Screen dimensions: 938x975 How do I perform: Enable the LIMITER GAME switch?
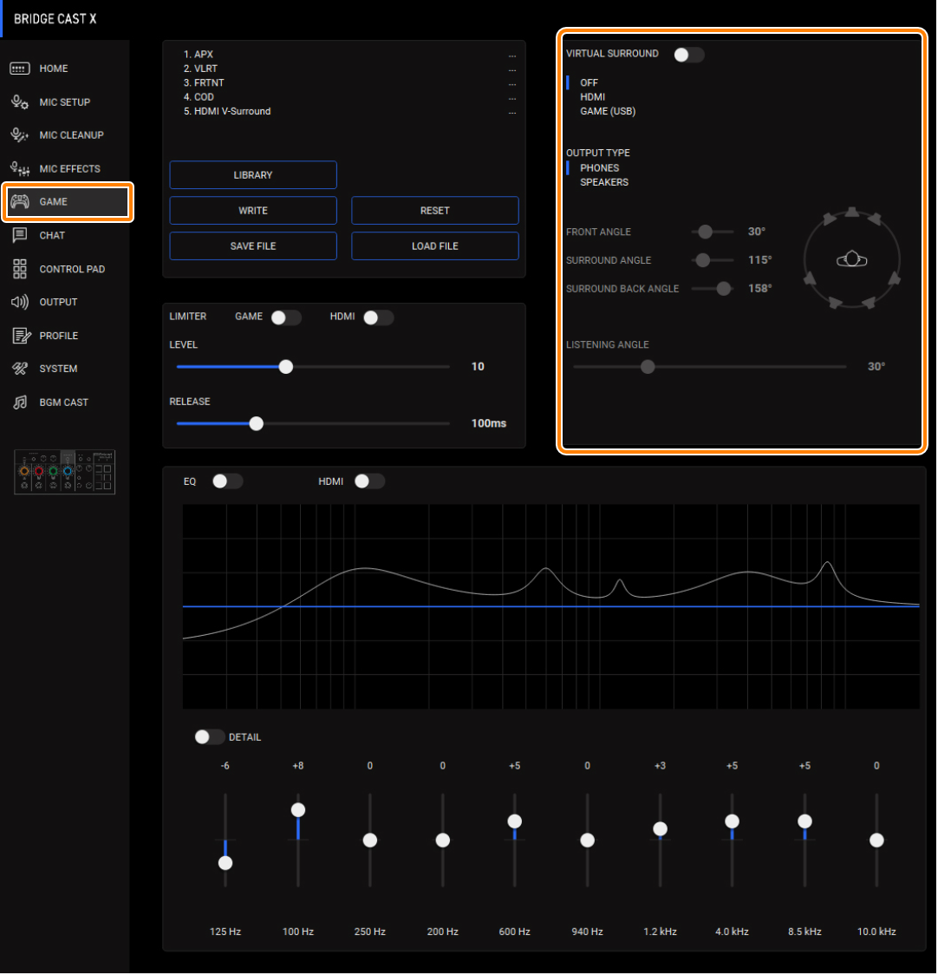pos(286,317)
